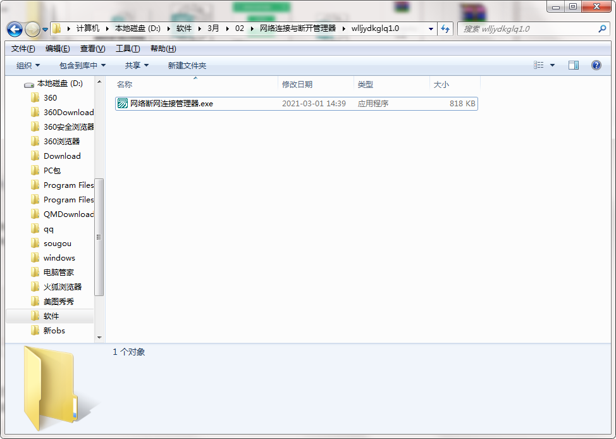Sort by the 名称 column header

click(x=195, y=84)
